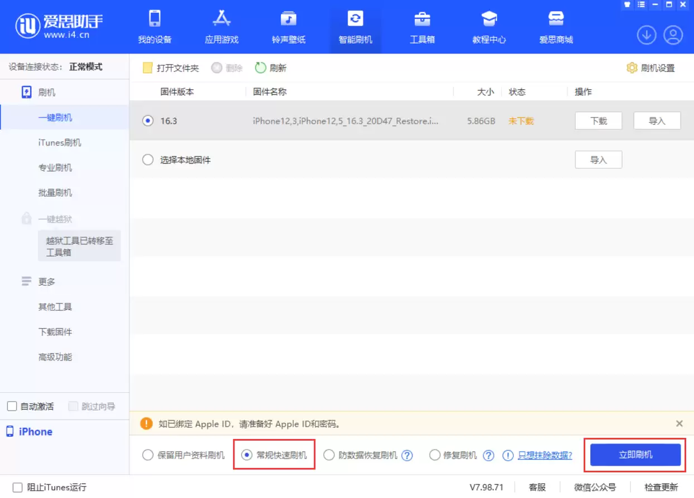694x498 pixels.
Task: Click info icon before 只想抹除数据
Action: pyautogui.click(x=508, y=455)
